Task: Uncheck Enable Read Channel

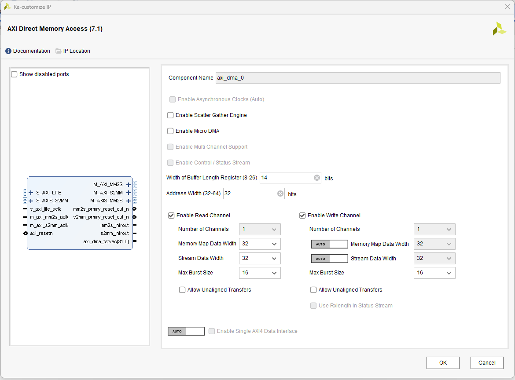Action: coord(171,215)
